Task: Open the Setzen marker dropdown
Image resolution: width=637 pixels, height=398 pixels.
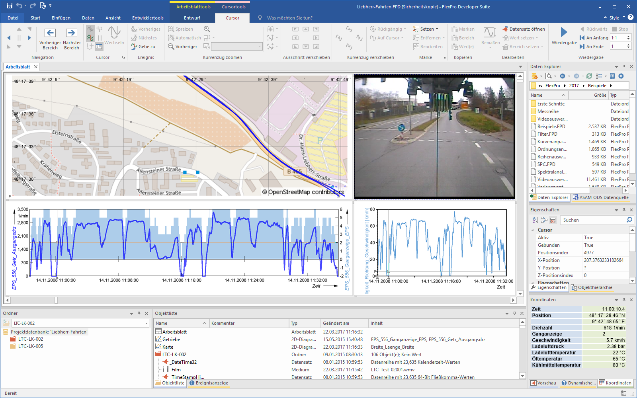Action: click(x=426, y=29)
